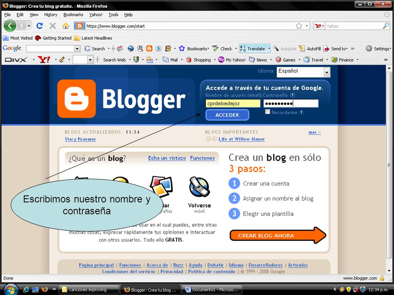Click the más » link
The width and height of the screenshot is (394, 295).
(x=315, y=132)
